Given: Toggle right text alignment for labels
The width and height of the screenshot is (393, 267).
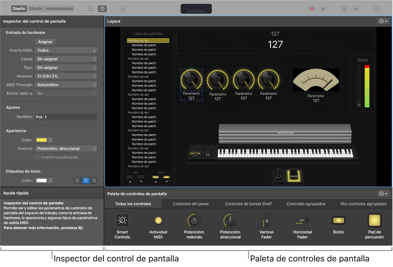Looking at the screenshot, I should pos(94,180).
